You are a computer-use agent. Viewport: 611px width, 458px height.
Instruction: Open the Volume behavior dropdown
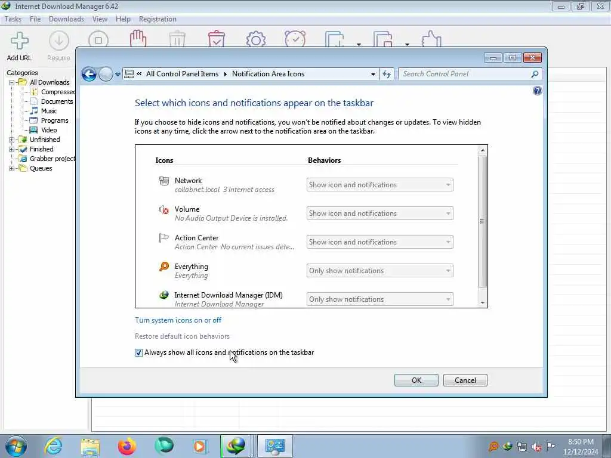[x=380, y=213]
